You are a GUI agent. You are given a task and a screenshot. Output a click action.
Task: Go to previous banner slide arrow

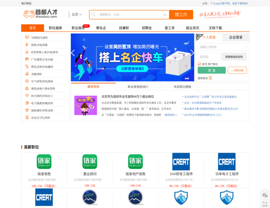[73, 53]
